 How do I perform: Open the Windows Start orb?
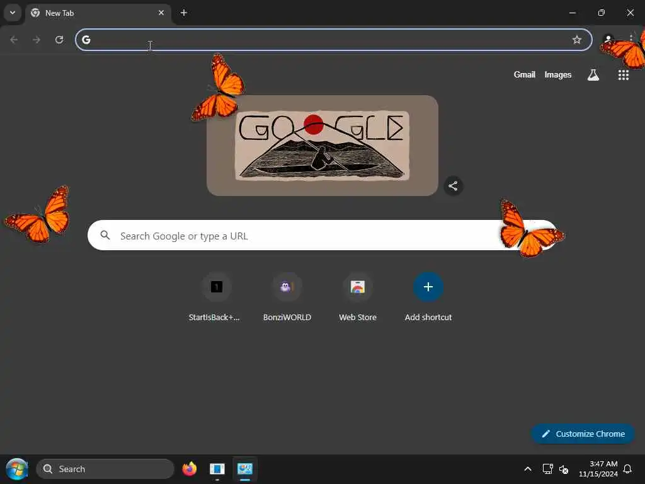pyautogui.click(x=16, y=469)
